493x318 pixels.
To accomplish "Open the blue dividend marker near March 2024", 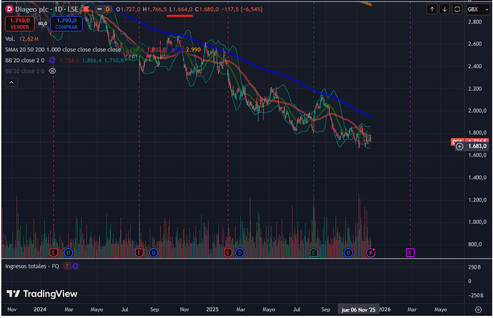I will pos(68,252).
